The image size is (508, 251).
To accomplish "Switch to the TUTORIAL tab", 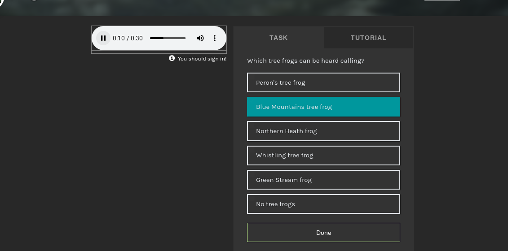I will 368,38.
